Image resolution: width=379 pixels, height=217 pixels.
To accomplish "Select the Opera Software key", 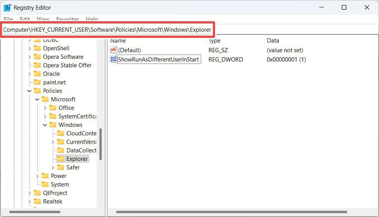I will (63, 56).
